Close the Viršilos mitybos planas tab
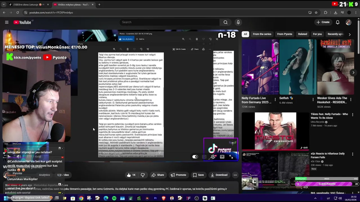This screenshot has height=202, width=360. (93, 4)
